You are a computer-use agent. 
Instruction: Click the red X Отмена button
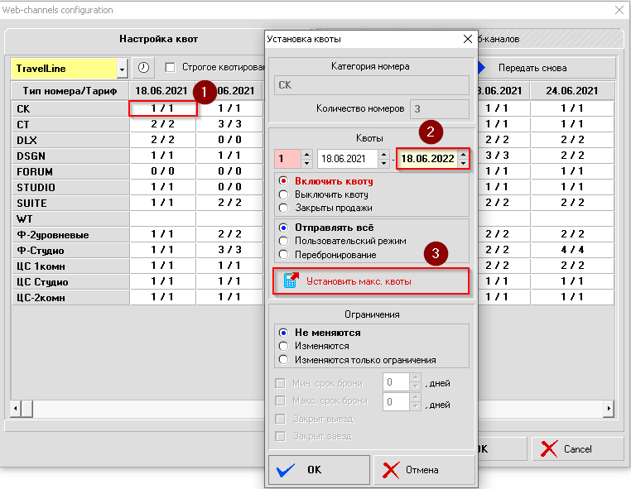(425, 470)
